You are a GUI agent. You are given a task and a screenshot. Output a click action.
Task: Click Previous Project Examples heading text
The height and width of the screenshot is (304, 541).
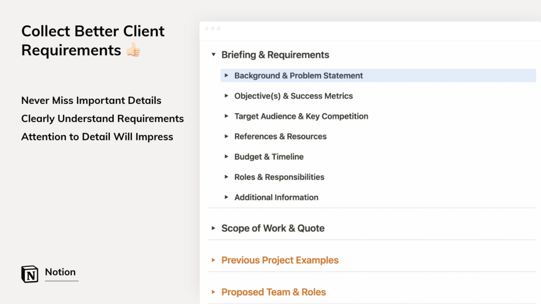[x=280, y=260]
